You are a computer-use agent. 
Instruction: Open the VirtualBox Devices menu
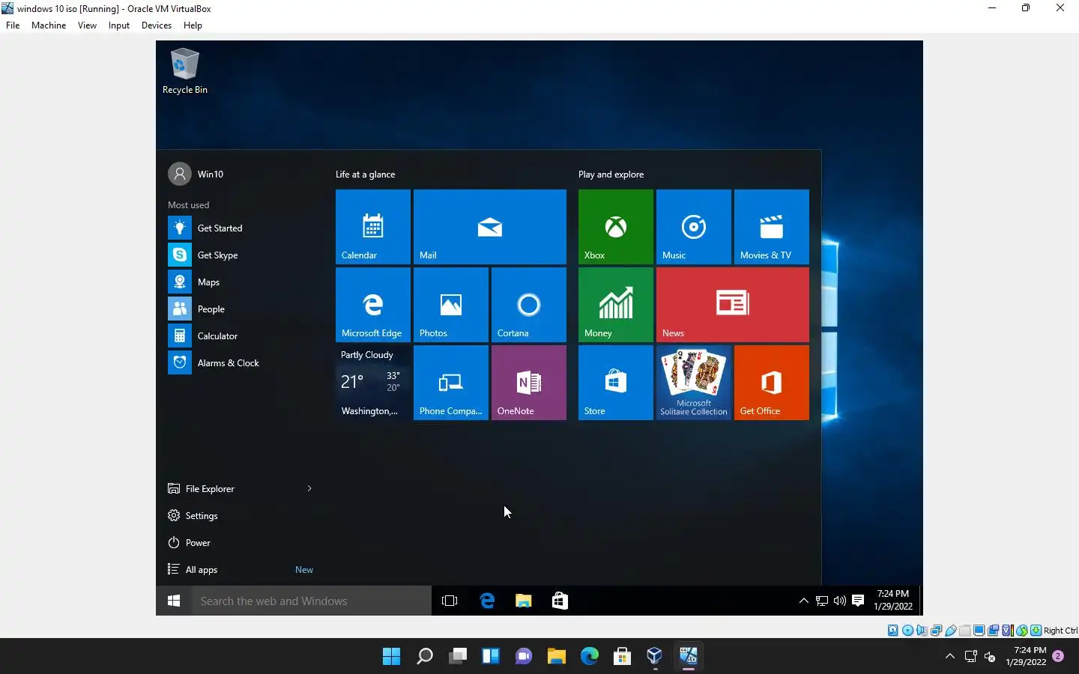click(x=157, y=25)
